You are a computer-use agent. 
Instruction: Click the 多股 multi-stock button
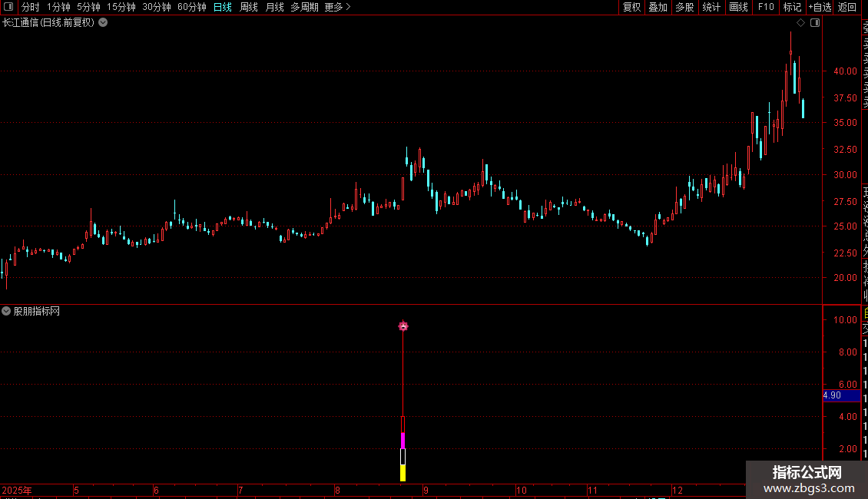(684, 7)
